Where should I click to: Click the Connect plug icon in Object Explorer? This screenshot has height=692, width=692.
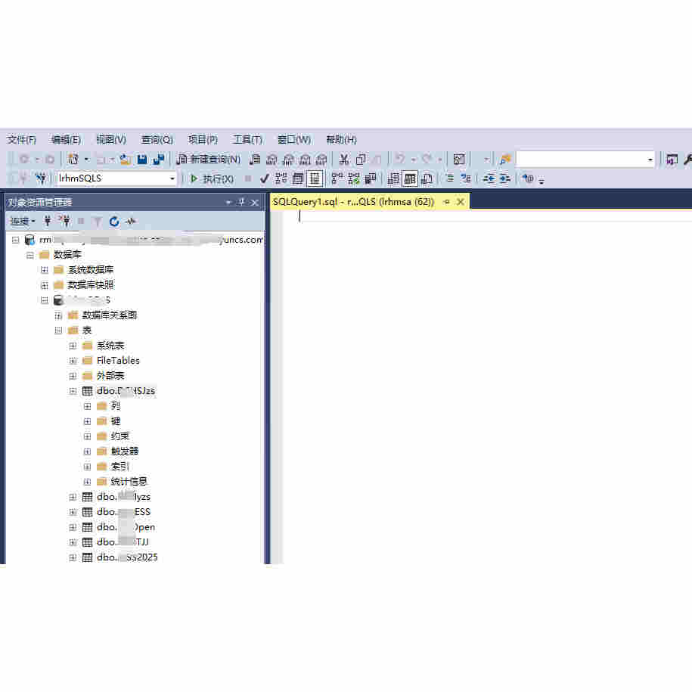[47, 221]
